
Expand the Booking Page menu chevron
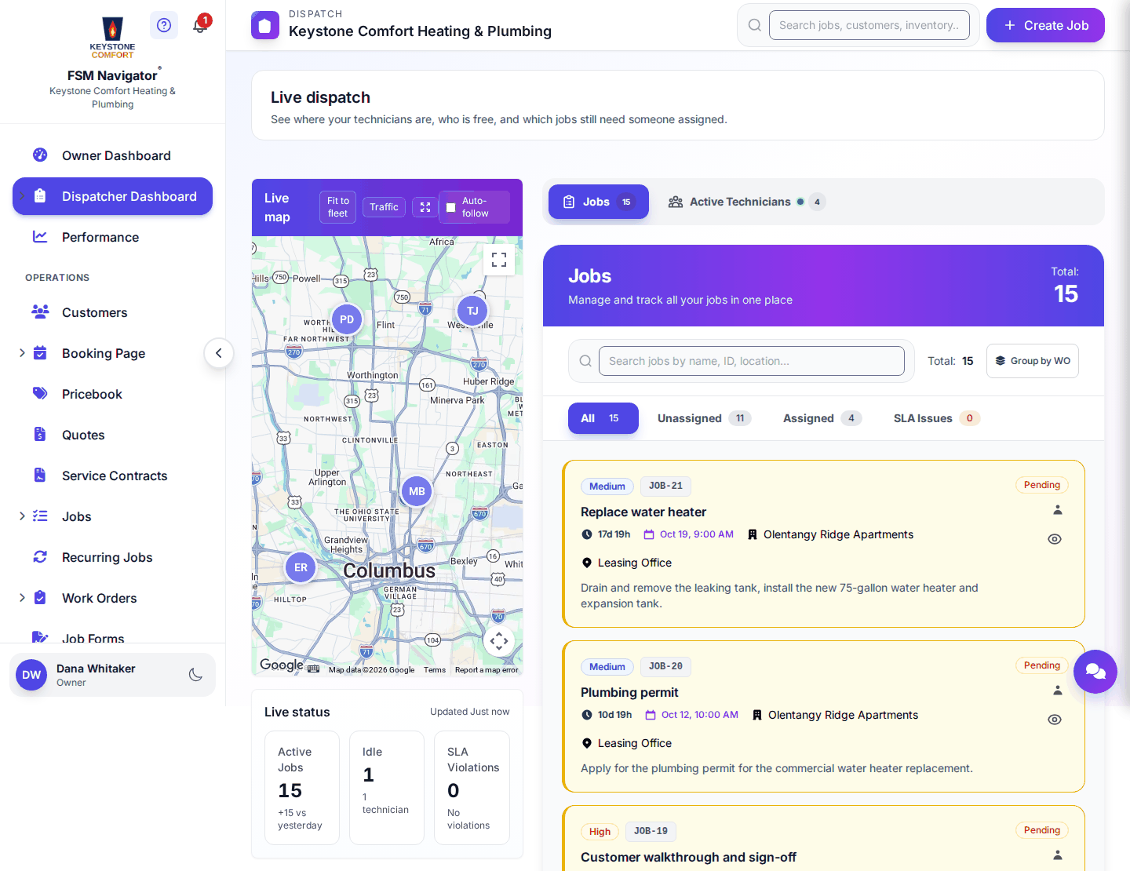click(x=22, y=353)
